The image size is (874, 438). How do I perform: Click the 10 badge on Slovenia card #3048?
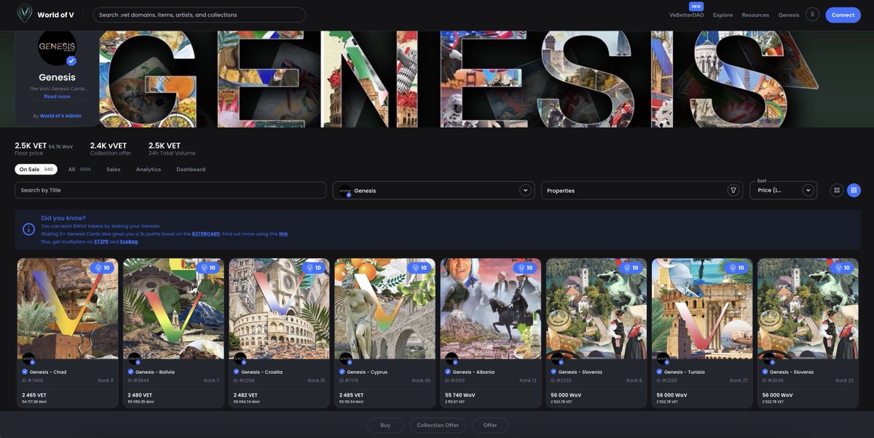[x=843, y=268]
